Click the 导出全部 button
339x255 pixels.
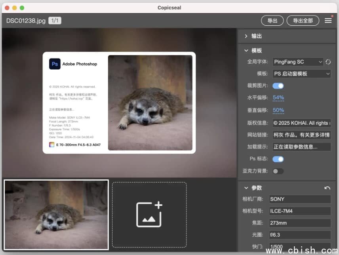point(303,21)
